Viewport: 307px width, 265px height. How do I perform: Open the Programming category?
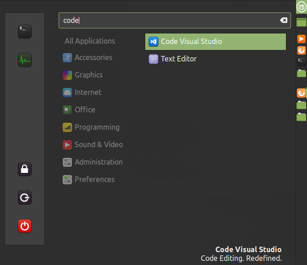tap(91, 127)
